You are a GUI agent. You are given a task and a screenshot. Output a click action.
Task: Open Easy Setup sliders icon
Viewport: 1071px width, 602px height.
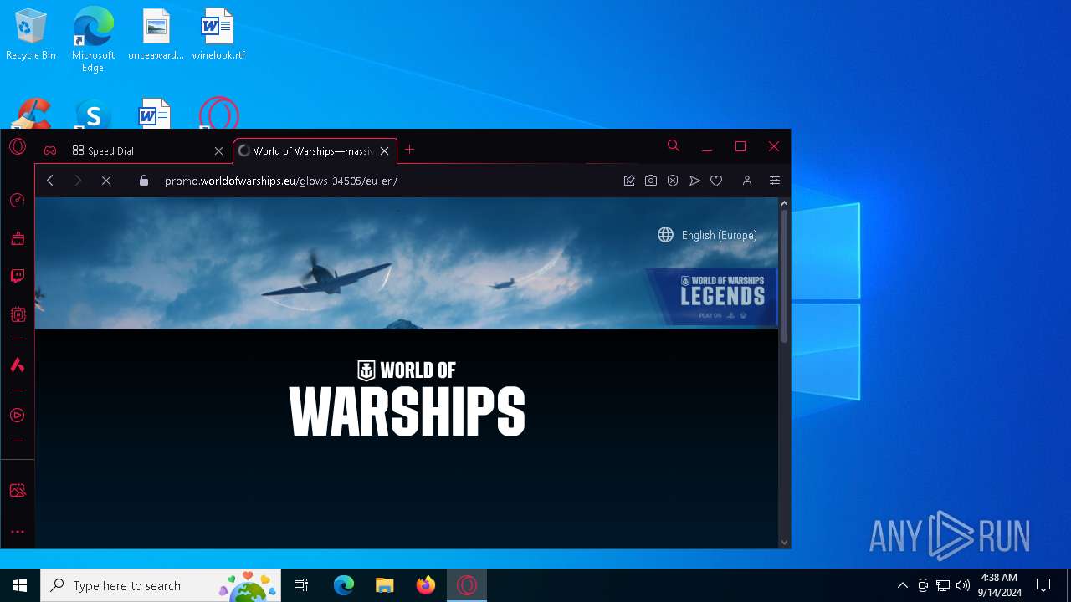point(775,181)
